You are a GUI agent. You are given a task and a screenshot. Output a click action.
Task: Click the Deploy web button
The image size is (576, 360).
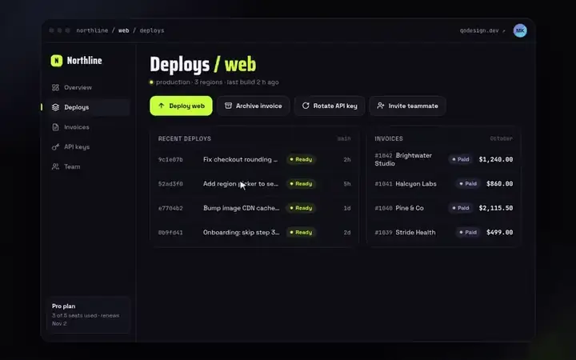(x=181, y=106)
